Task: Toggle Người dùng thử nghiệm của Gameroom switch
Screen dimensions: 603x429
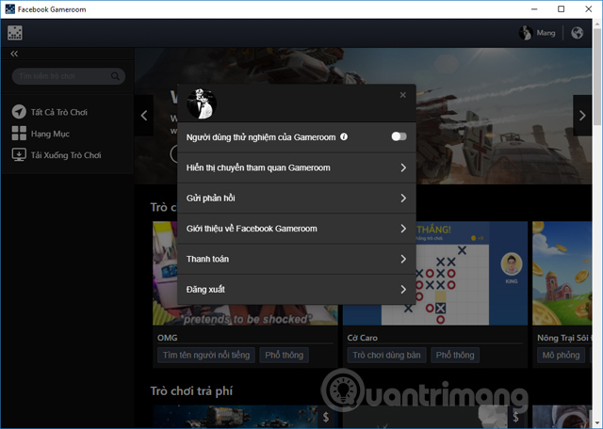Action: (399, 136)
